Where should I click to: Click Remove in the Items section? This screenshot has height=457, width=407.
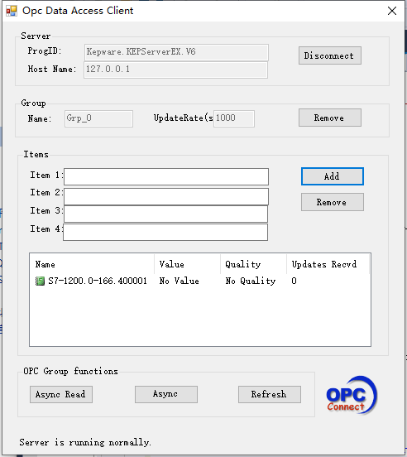coord(333,202)
